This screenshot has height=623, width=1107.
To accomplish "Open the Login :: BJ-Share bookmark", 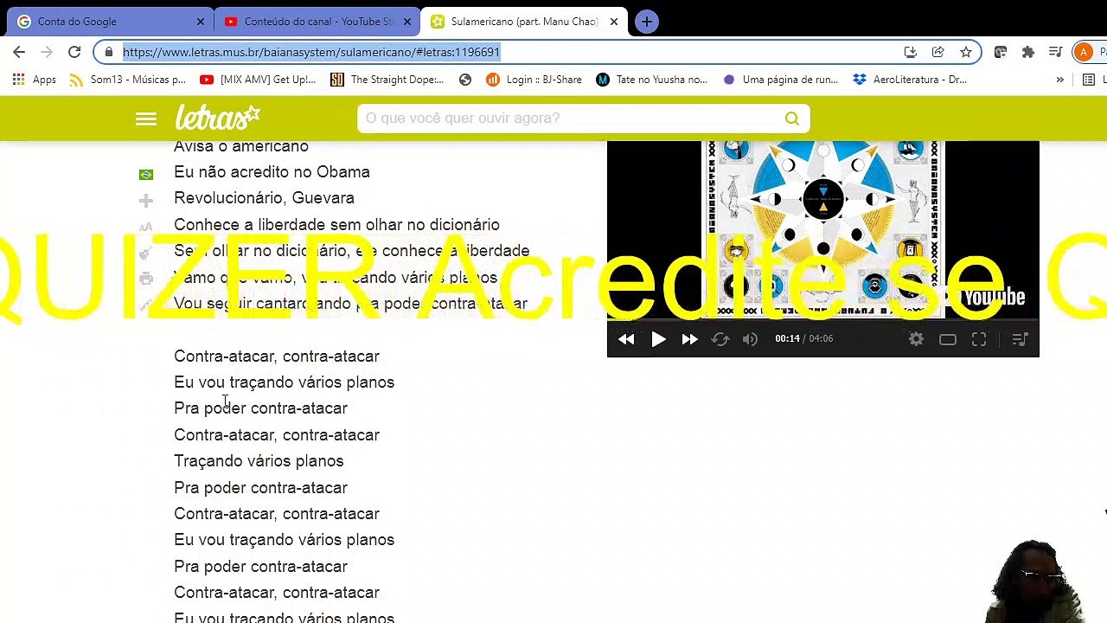I will 534,80.
